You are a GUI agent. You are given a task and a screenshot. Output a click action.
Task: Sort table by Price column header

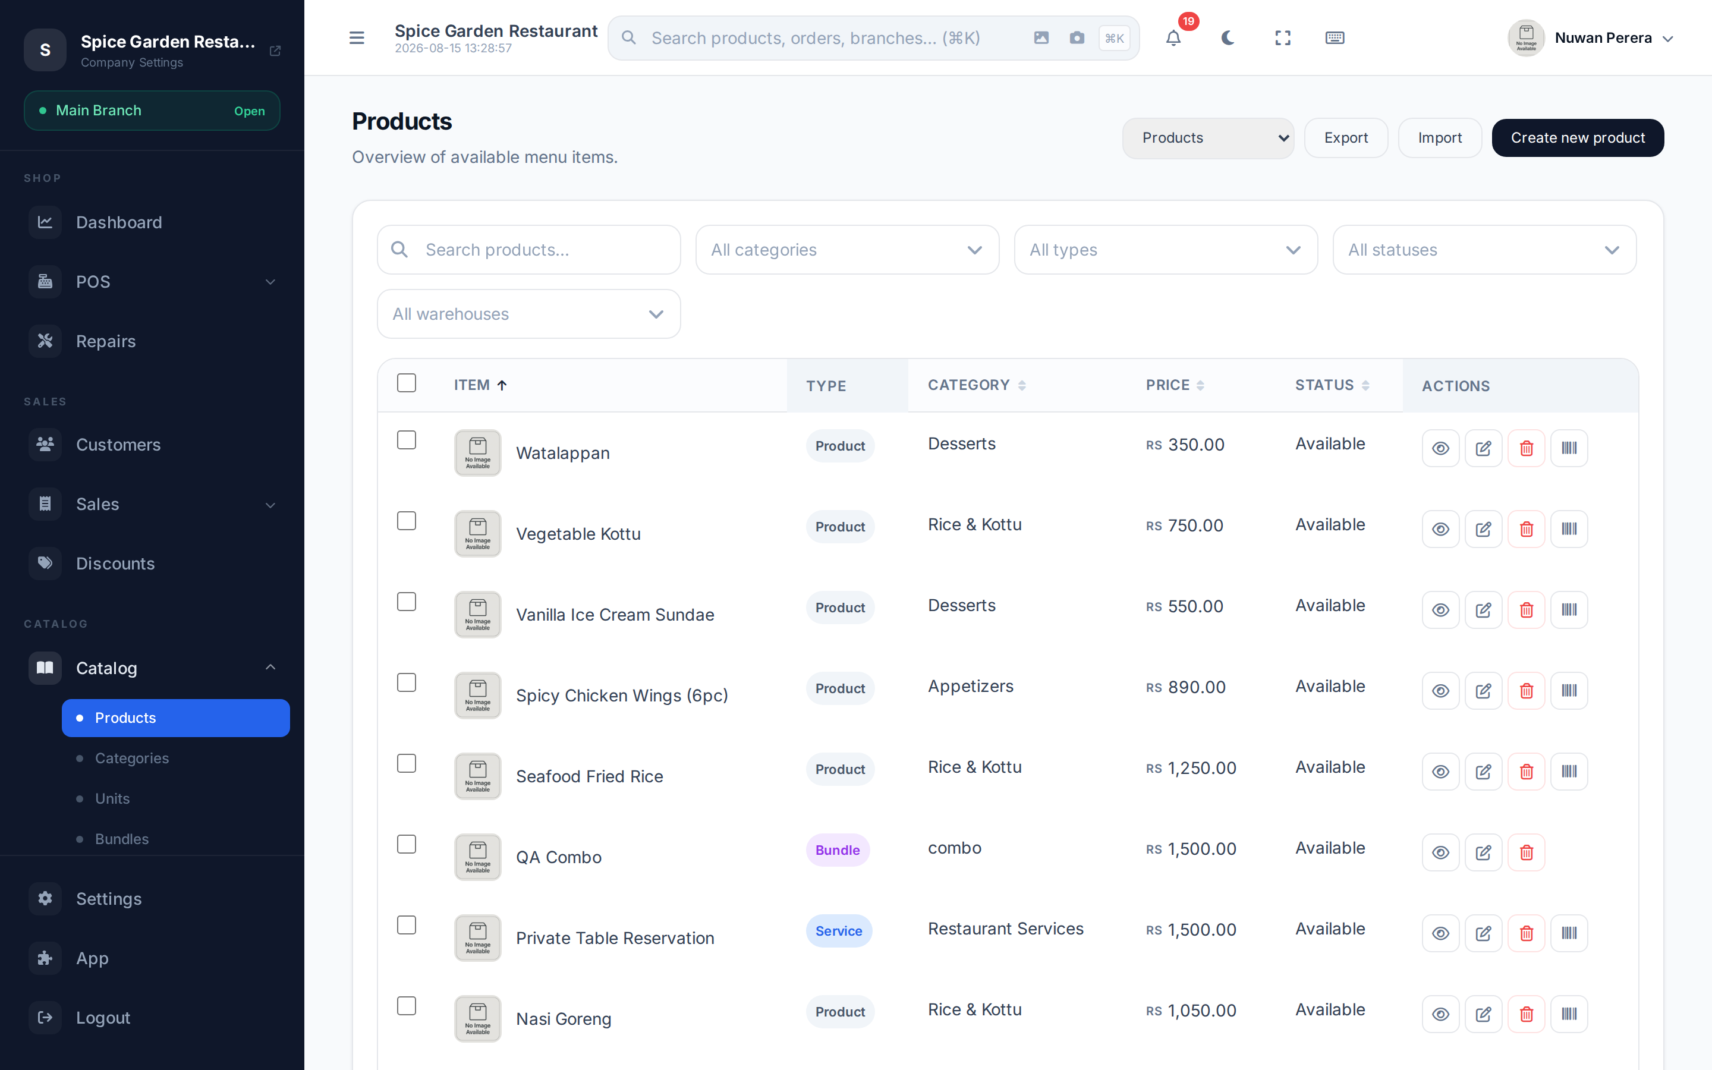click(x=1175, y=385)
